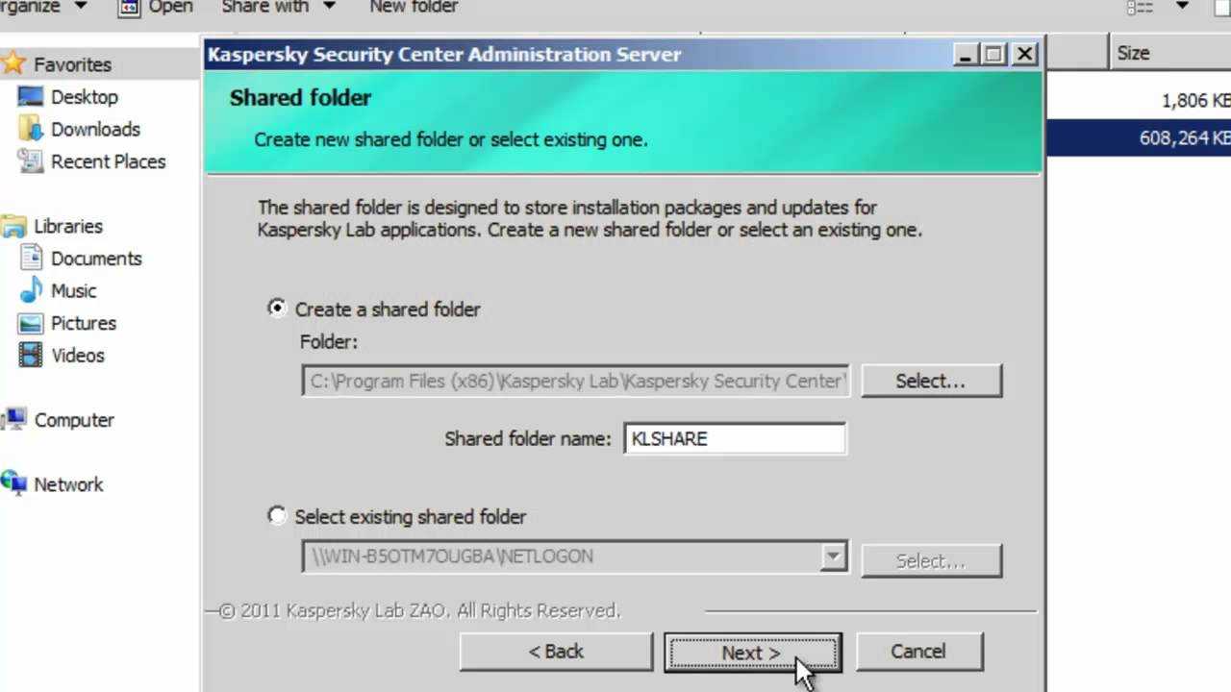Click the Size column header
1231x692 pixels.
click(1168, 53)
